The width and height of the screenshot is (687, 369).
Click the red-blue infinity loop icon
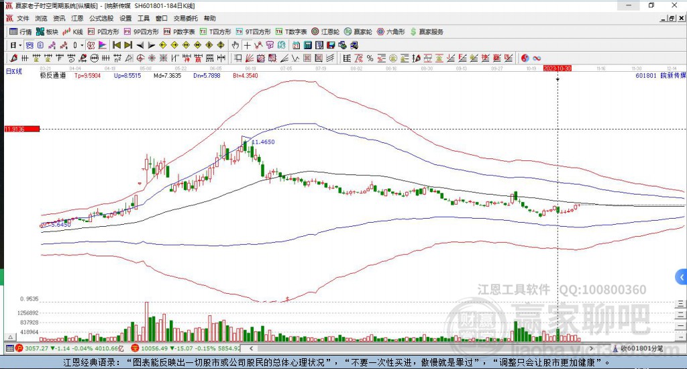(x=537, y=58)
